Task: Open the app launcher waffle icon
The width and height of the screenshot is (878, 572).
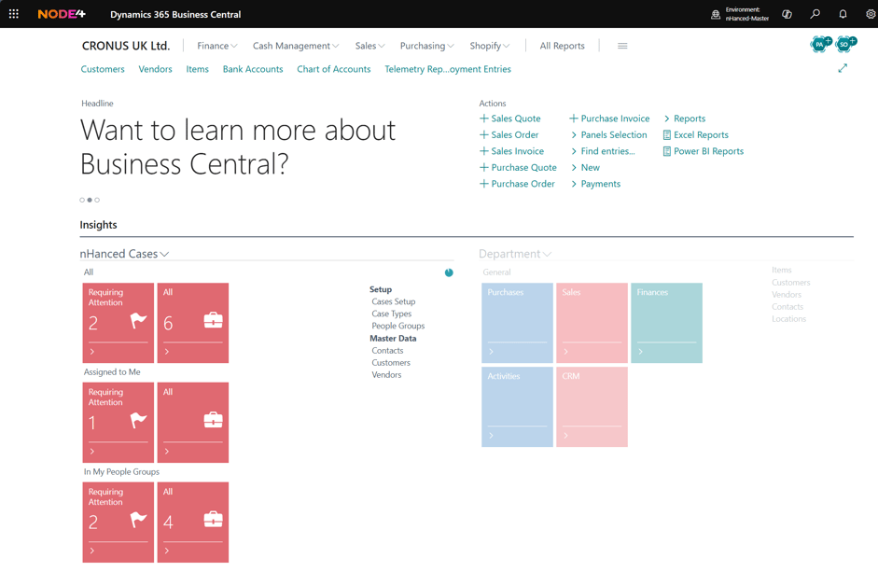Action: [x=13, y=14]
